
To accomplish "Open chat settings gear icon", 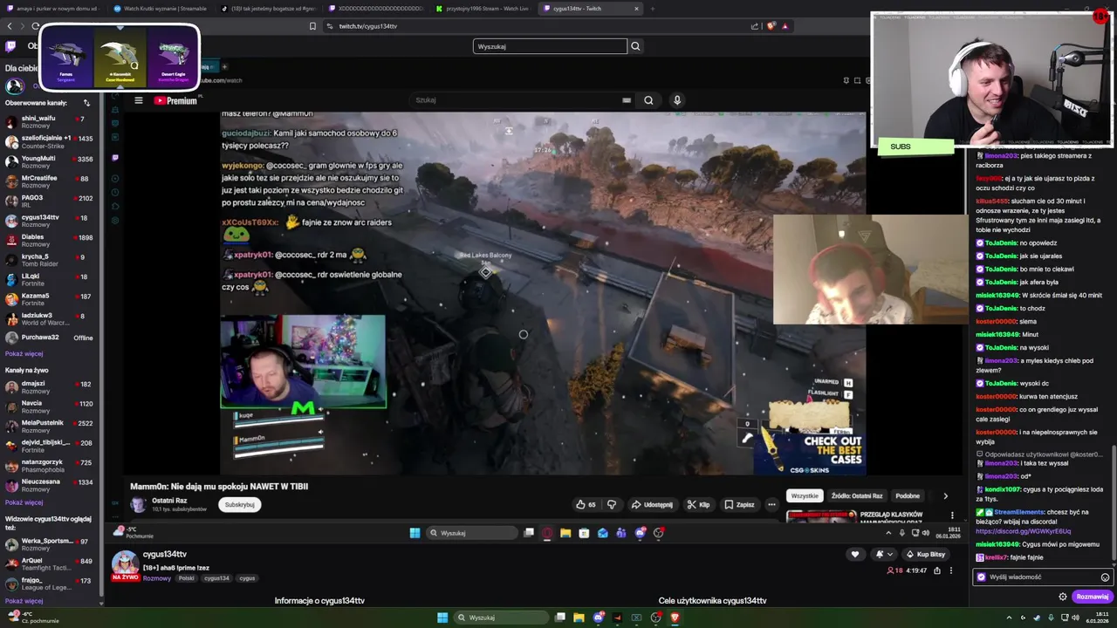I will [x=1062, y=597].
